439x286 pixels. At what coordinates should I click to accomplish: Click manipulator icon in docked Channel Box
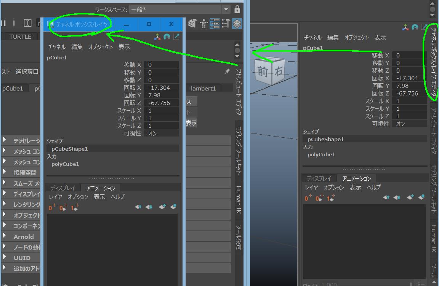tap(405, 27)
